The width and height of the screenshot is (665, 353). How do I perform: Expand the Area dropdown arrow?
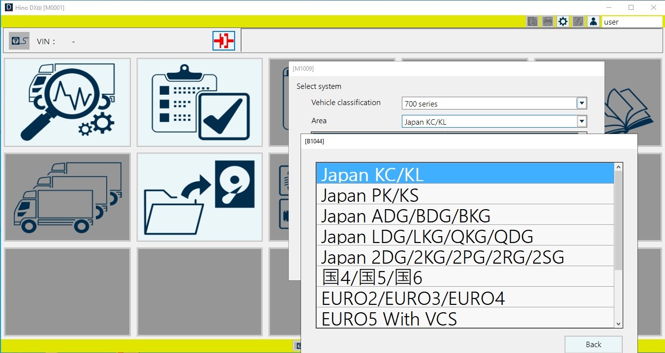click(582, 121)
